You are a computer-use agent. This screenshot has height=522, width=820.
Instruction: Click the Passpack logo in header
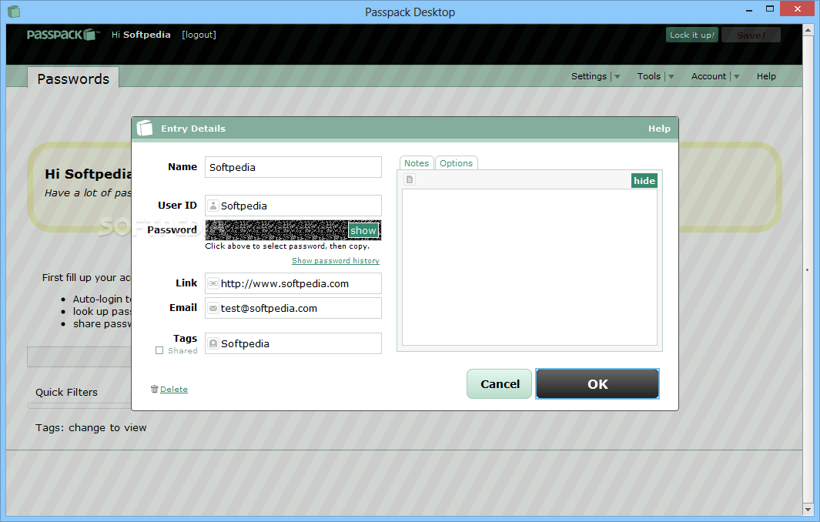pyautogui.click(x=63, y=35)
